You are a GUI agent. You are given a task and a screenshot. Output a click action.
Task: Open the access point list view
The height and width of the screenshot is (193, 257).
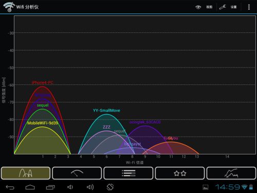128,173
